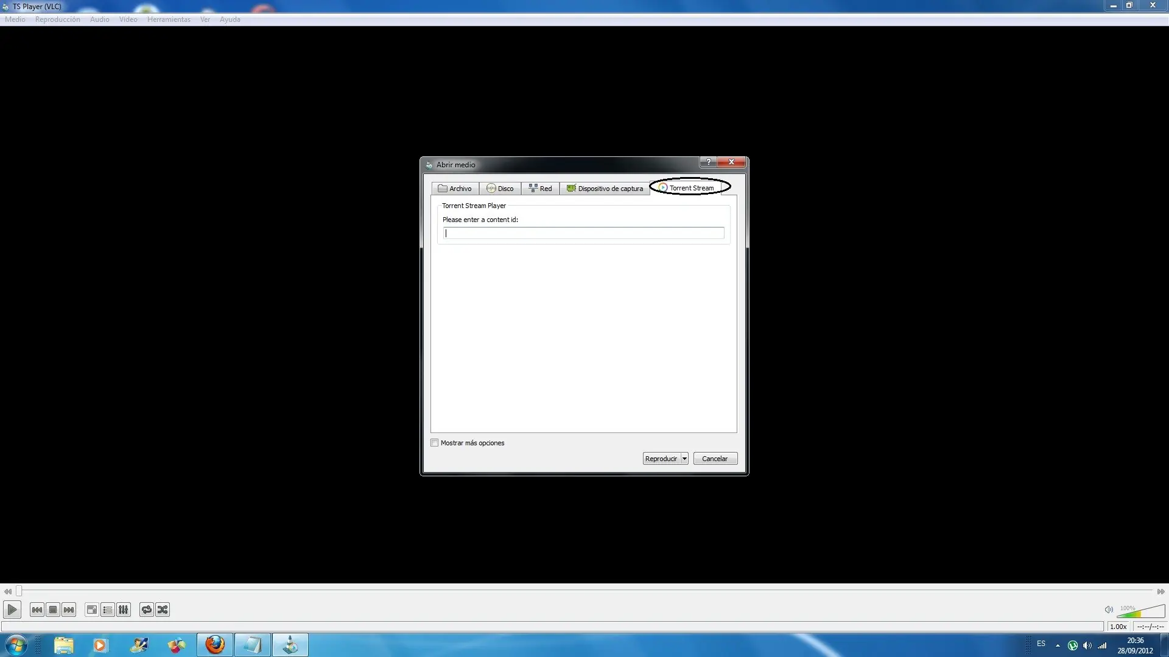Image resolution: width=1169 pixels, height=657 pixels.
Task: Open the uTorrent tray icon
Action: click(1073, 645)
